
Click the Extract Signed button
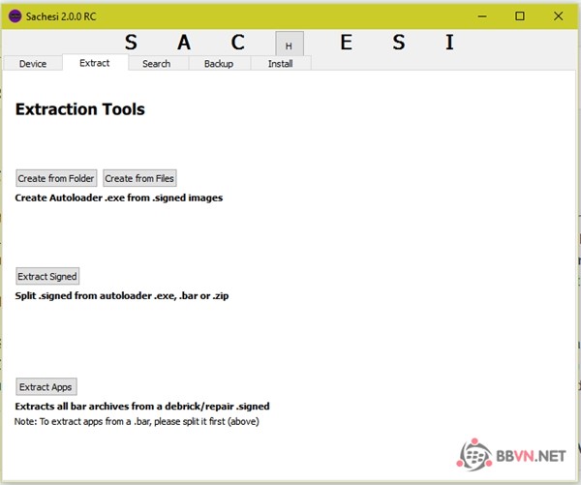click(47, 277)
